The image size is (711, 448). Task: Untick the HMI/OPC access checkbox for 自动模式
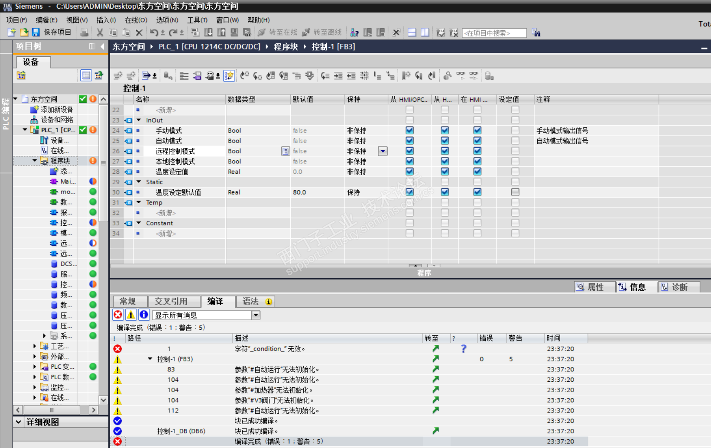pyautogui.click(x=409, y=141)
